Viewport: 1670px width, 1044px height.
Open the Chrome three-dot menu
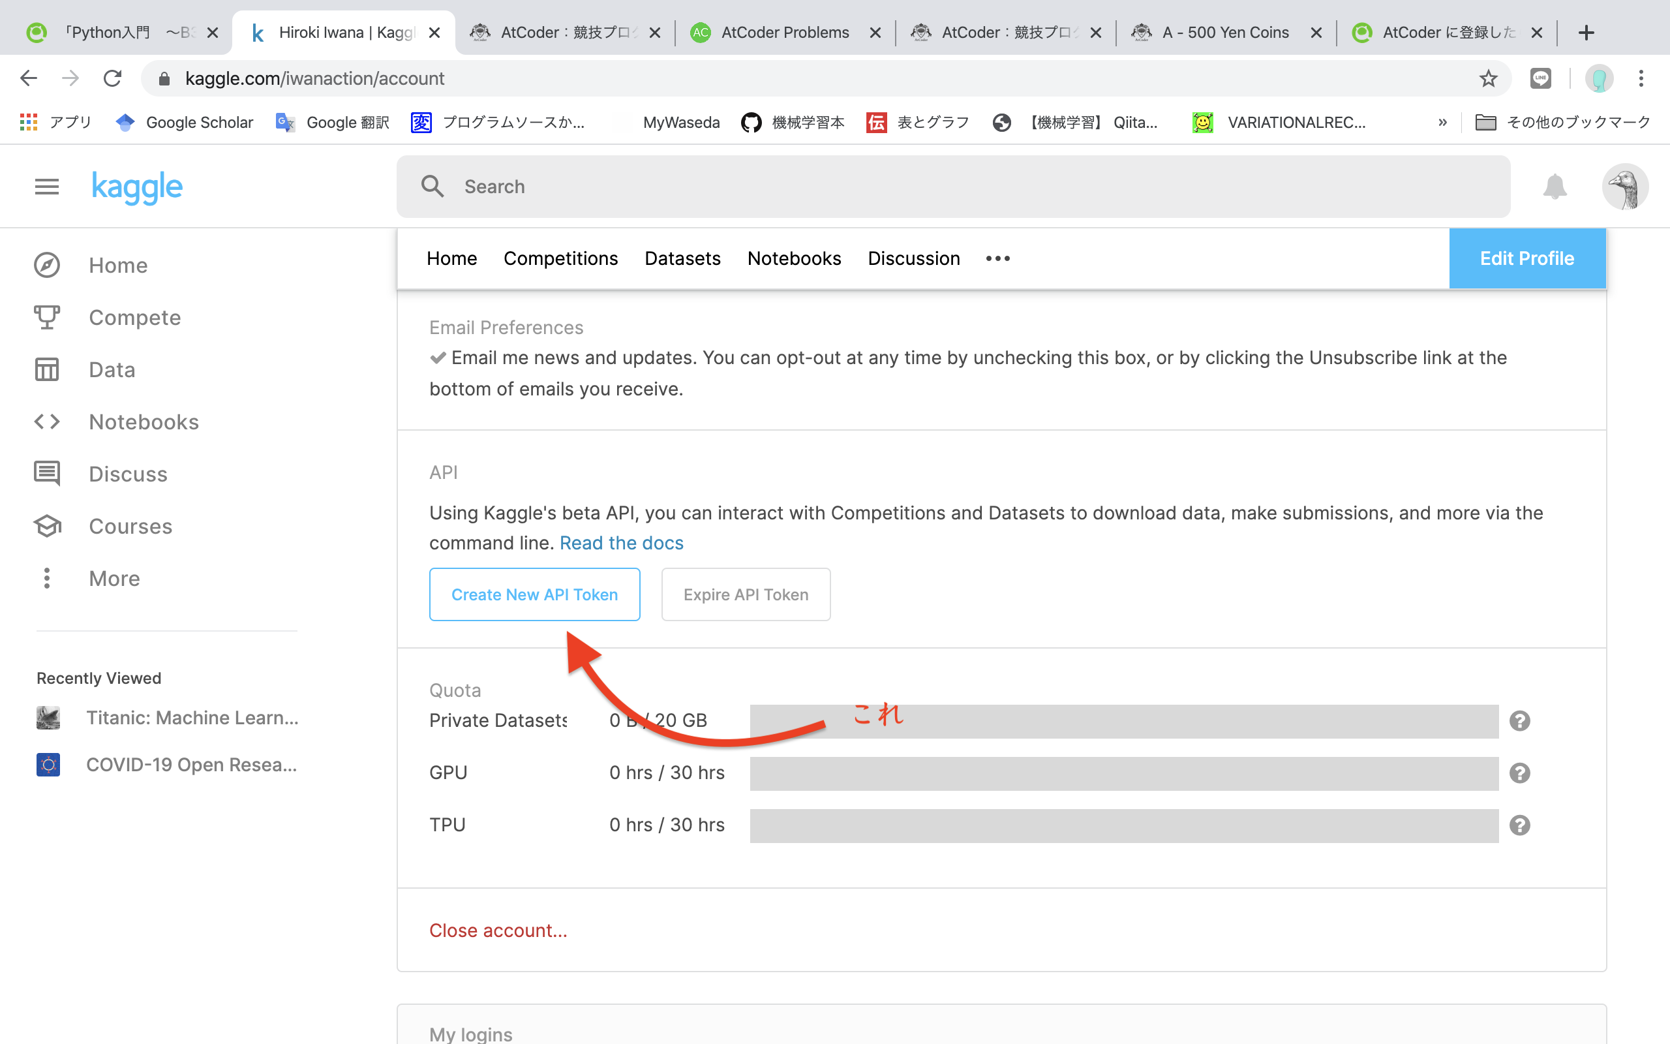(x=1641, y=79)
